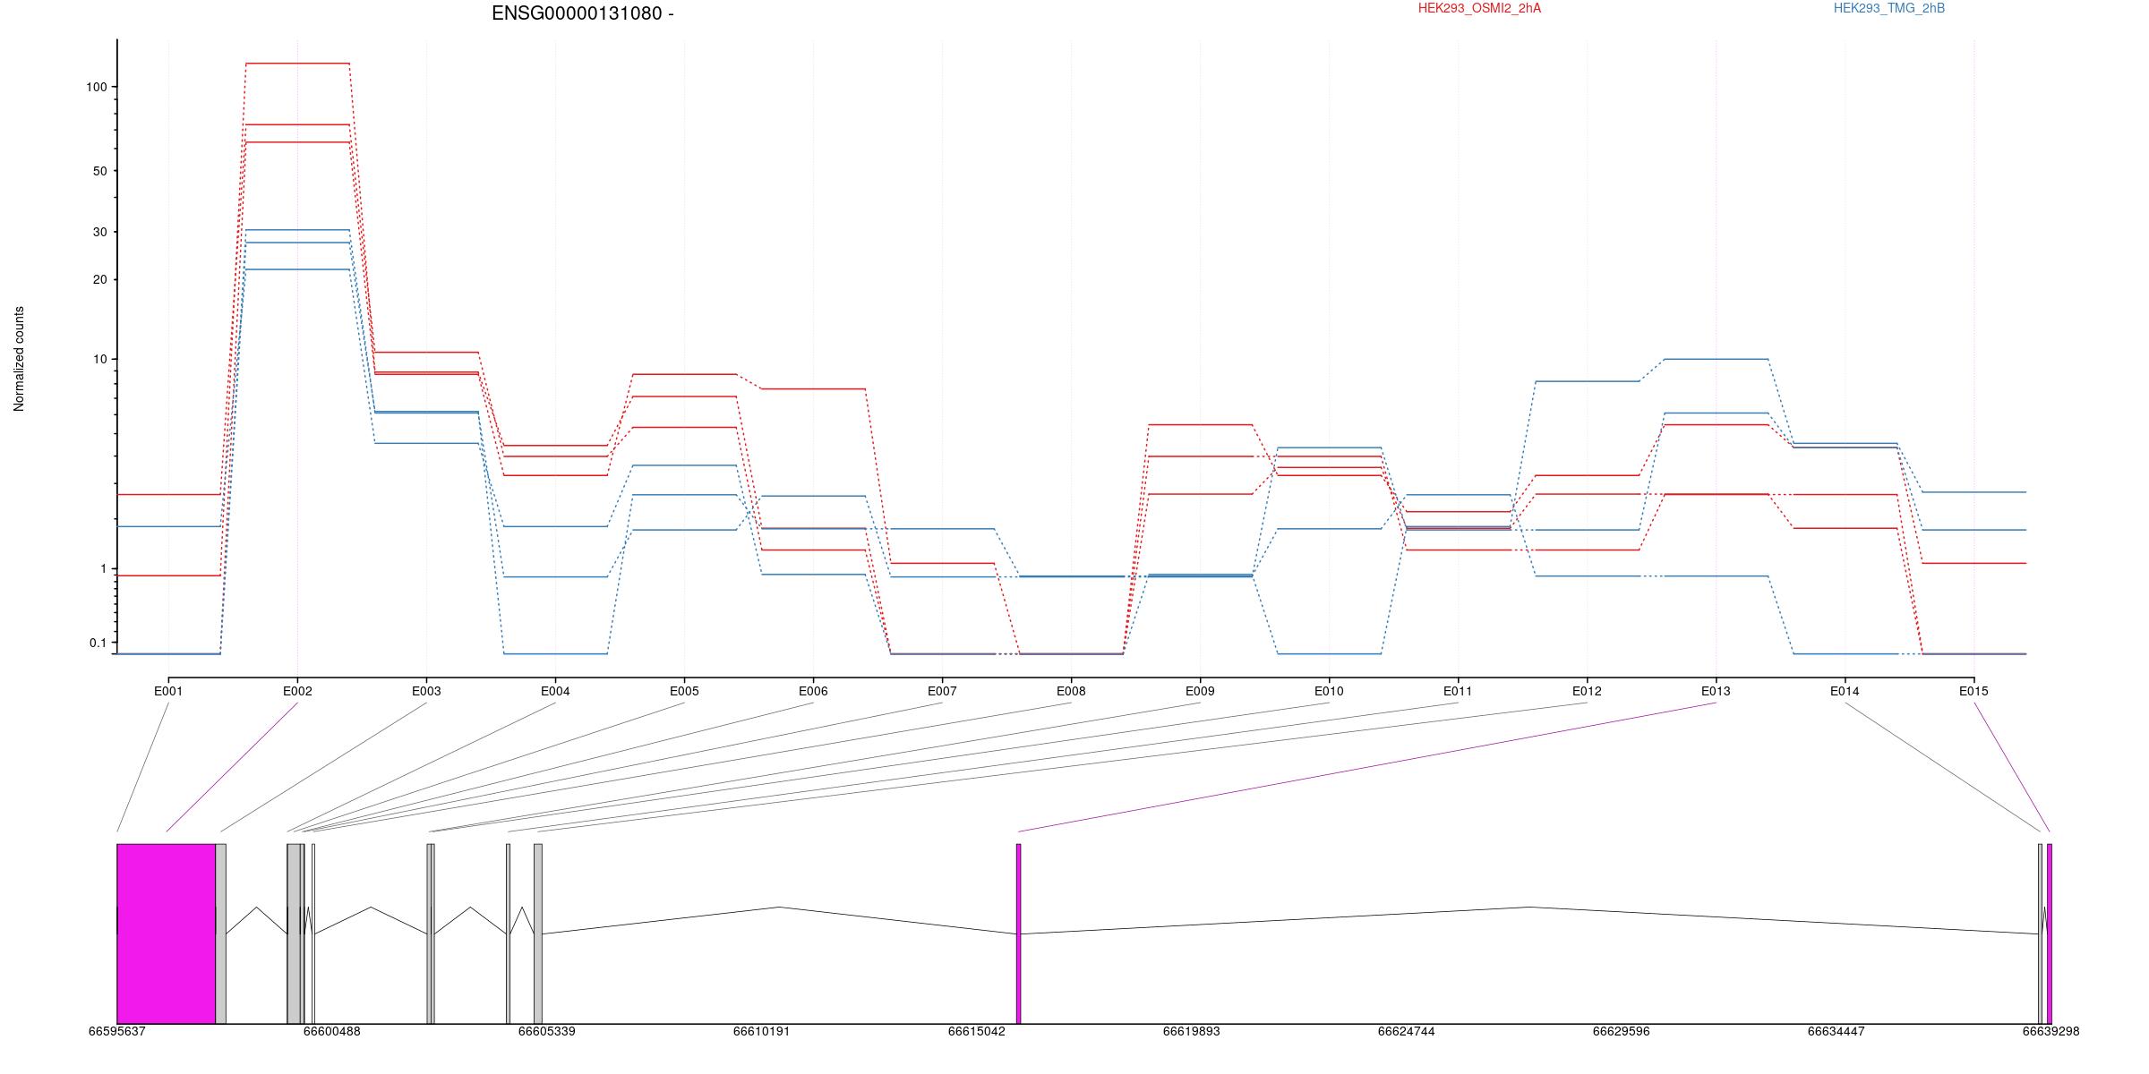Click the genomic coordinate 66600488

click(331, 1031)
